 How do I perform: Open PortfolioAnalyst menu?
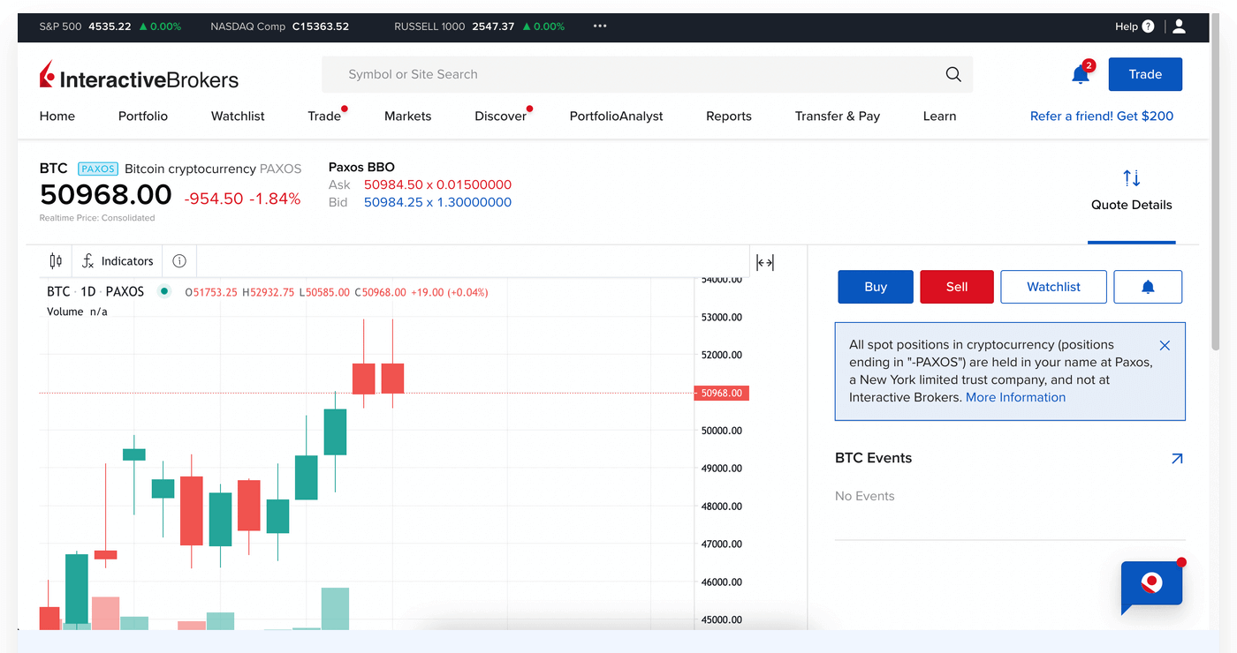pyautogui.click(x=617, y=116)
